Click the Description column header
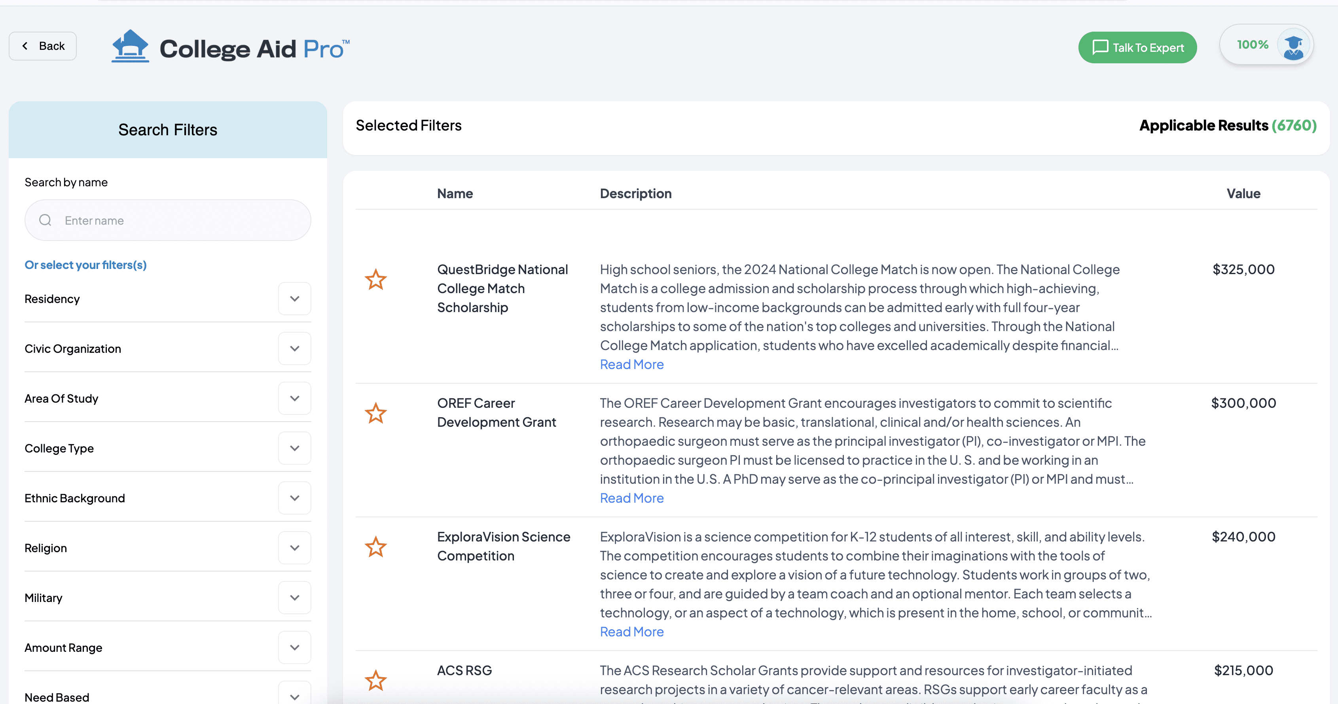Viewport: 1338px width, 704px height. click(636, 194)
